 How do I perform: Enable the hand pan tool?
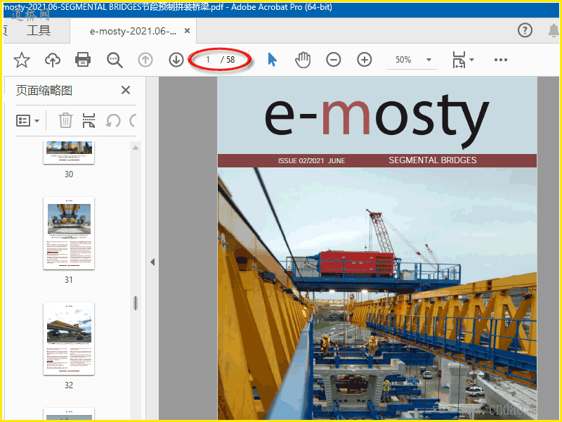click(x=303, y=60)
